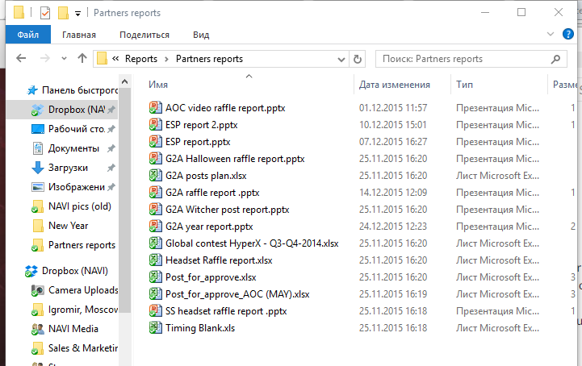The height and width of the screenshot is (366, 582).
Task: Click date 25.11.2015 16:19 cell
Action: (x=392, y=294)
